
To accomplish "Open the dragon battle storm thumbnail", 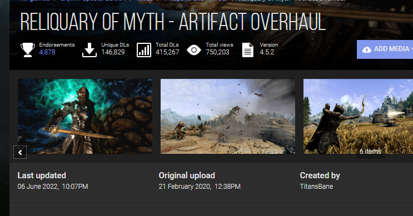I will tap(228, 116).
